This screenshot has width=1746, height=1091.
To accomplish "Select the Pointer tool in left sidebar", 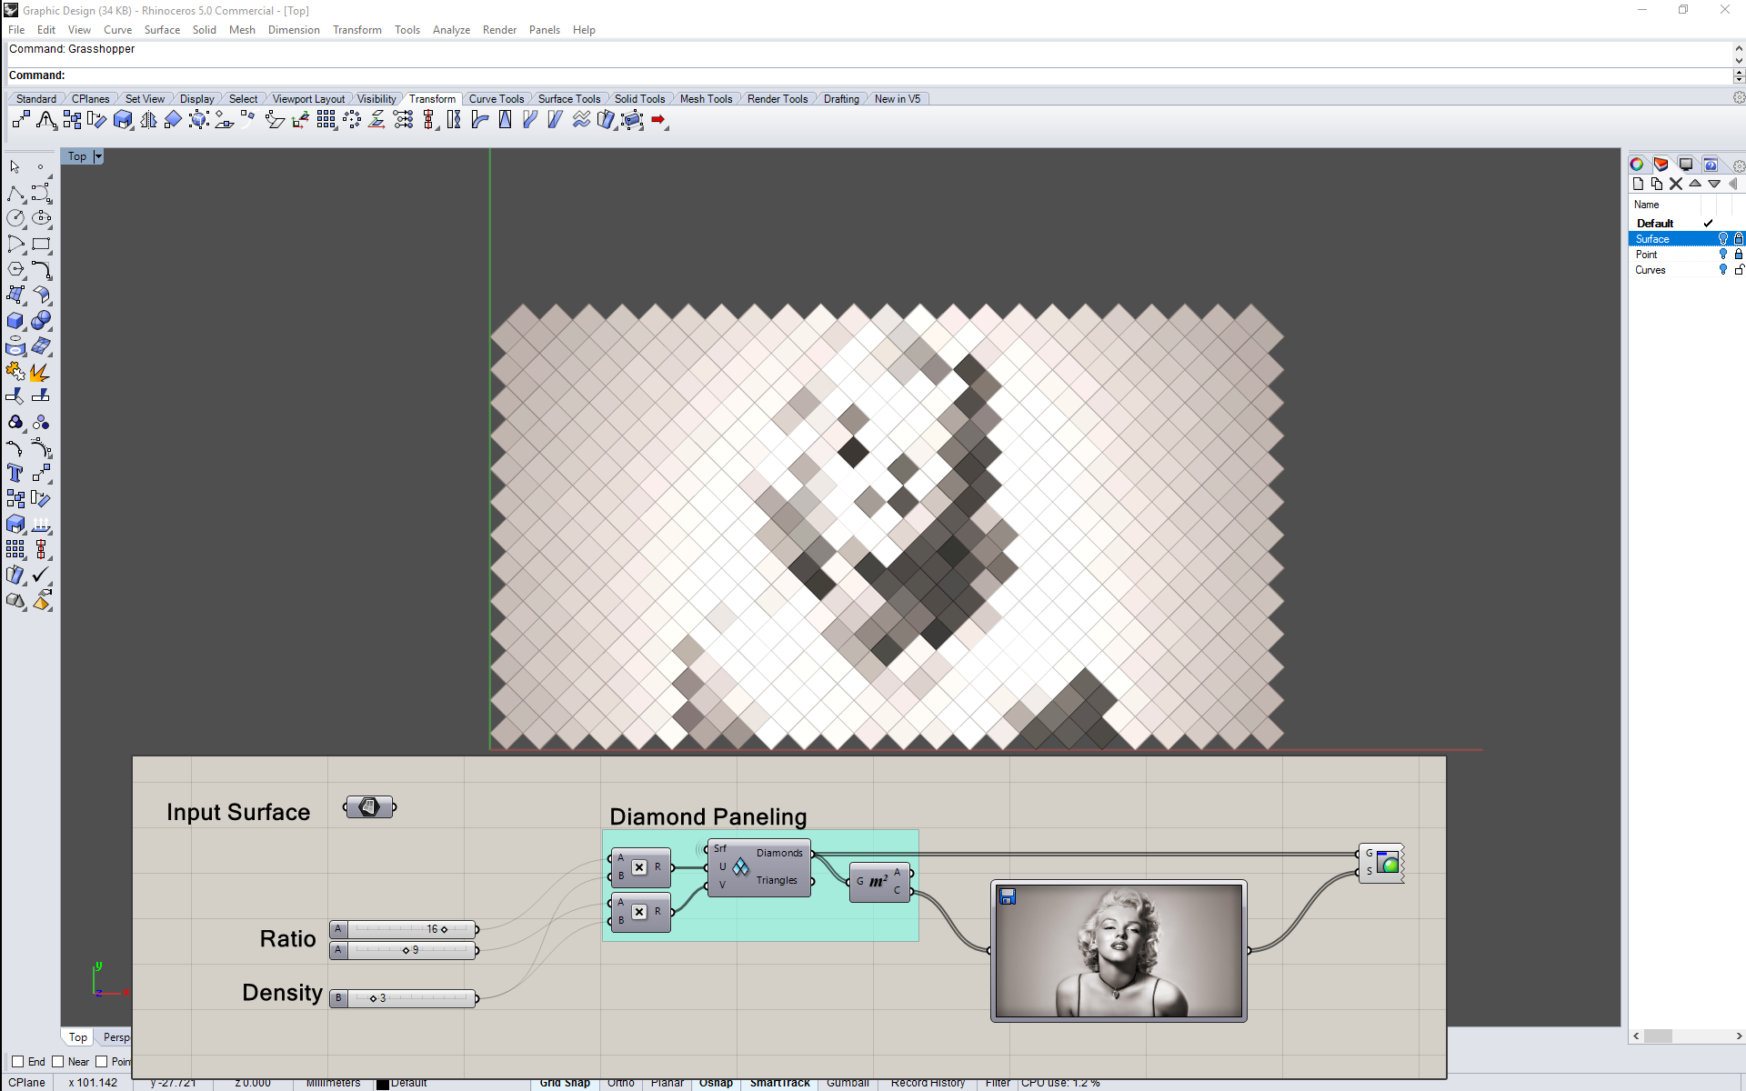I will pyautogui.click(x=15, y=167).
